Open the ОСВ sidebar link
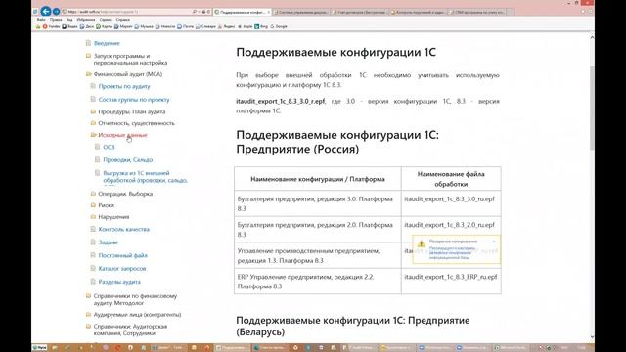 point(109,147)
